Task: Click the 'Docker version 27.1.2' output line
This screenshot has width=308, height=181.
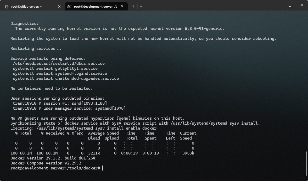Action: [53, 158]
